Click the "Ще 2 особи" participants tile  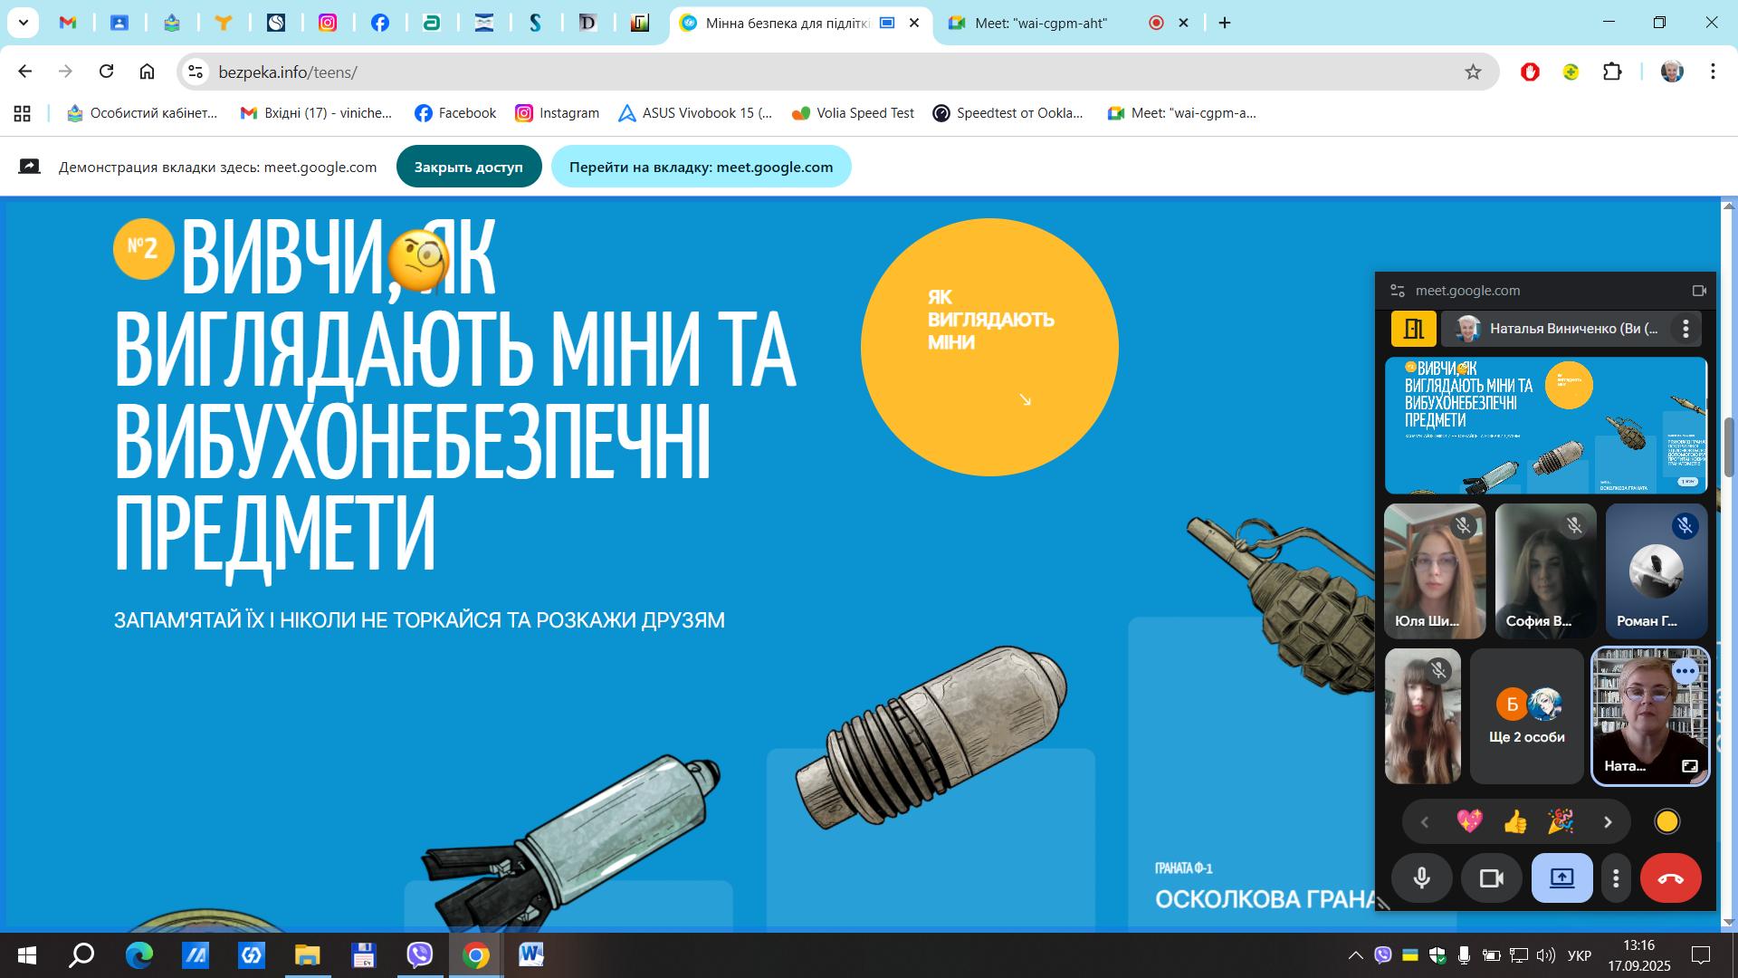tap(1526, 716)
